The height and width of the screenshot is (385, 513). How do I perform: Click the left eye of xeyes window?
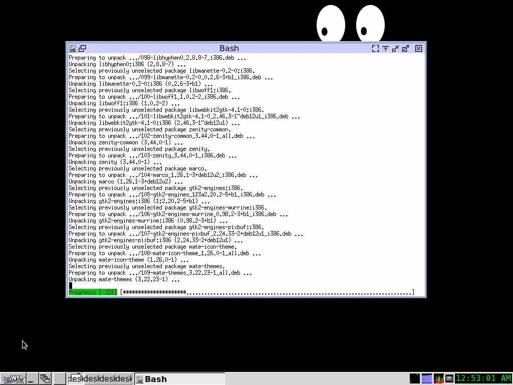click(331, 23)
